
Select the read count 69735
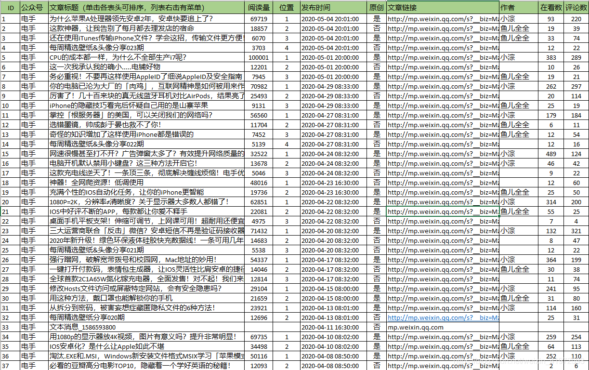(259, 337)
